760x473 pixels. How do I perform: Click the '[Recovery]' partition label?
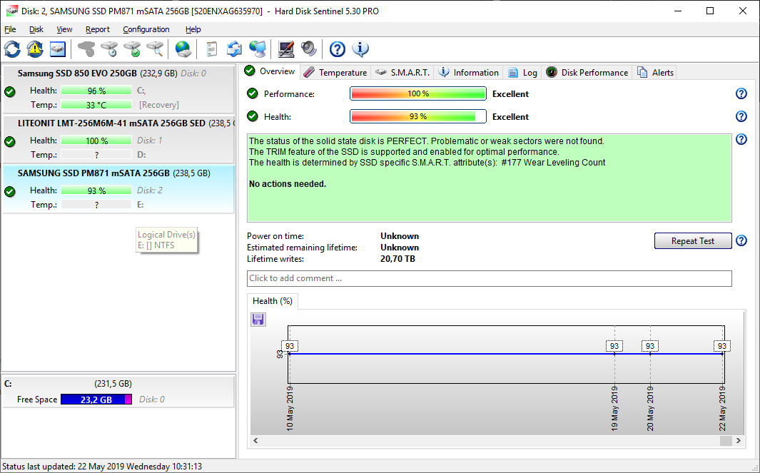(159, 105)
